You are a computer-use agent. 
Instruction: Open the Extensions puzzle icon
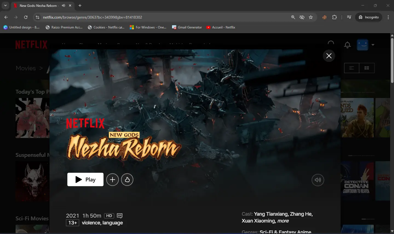334,17
